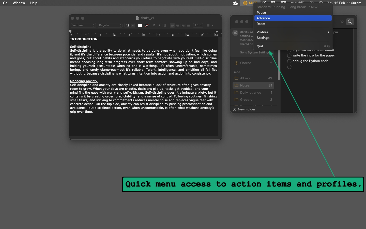Click the 1.0 line spacing stepper
Image resolution: width=366 pixels, height=229 pixels.
(198, 25)
